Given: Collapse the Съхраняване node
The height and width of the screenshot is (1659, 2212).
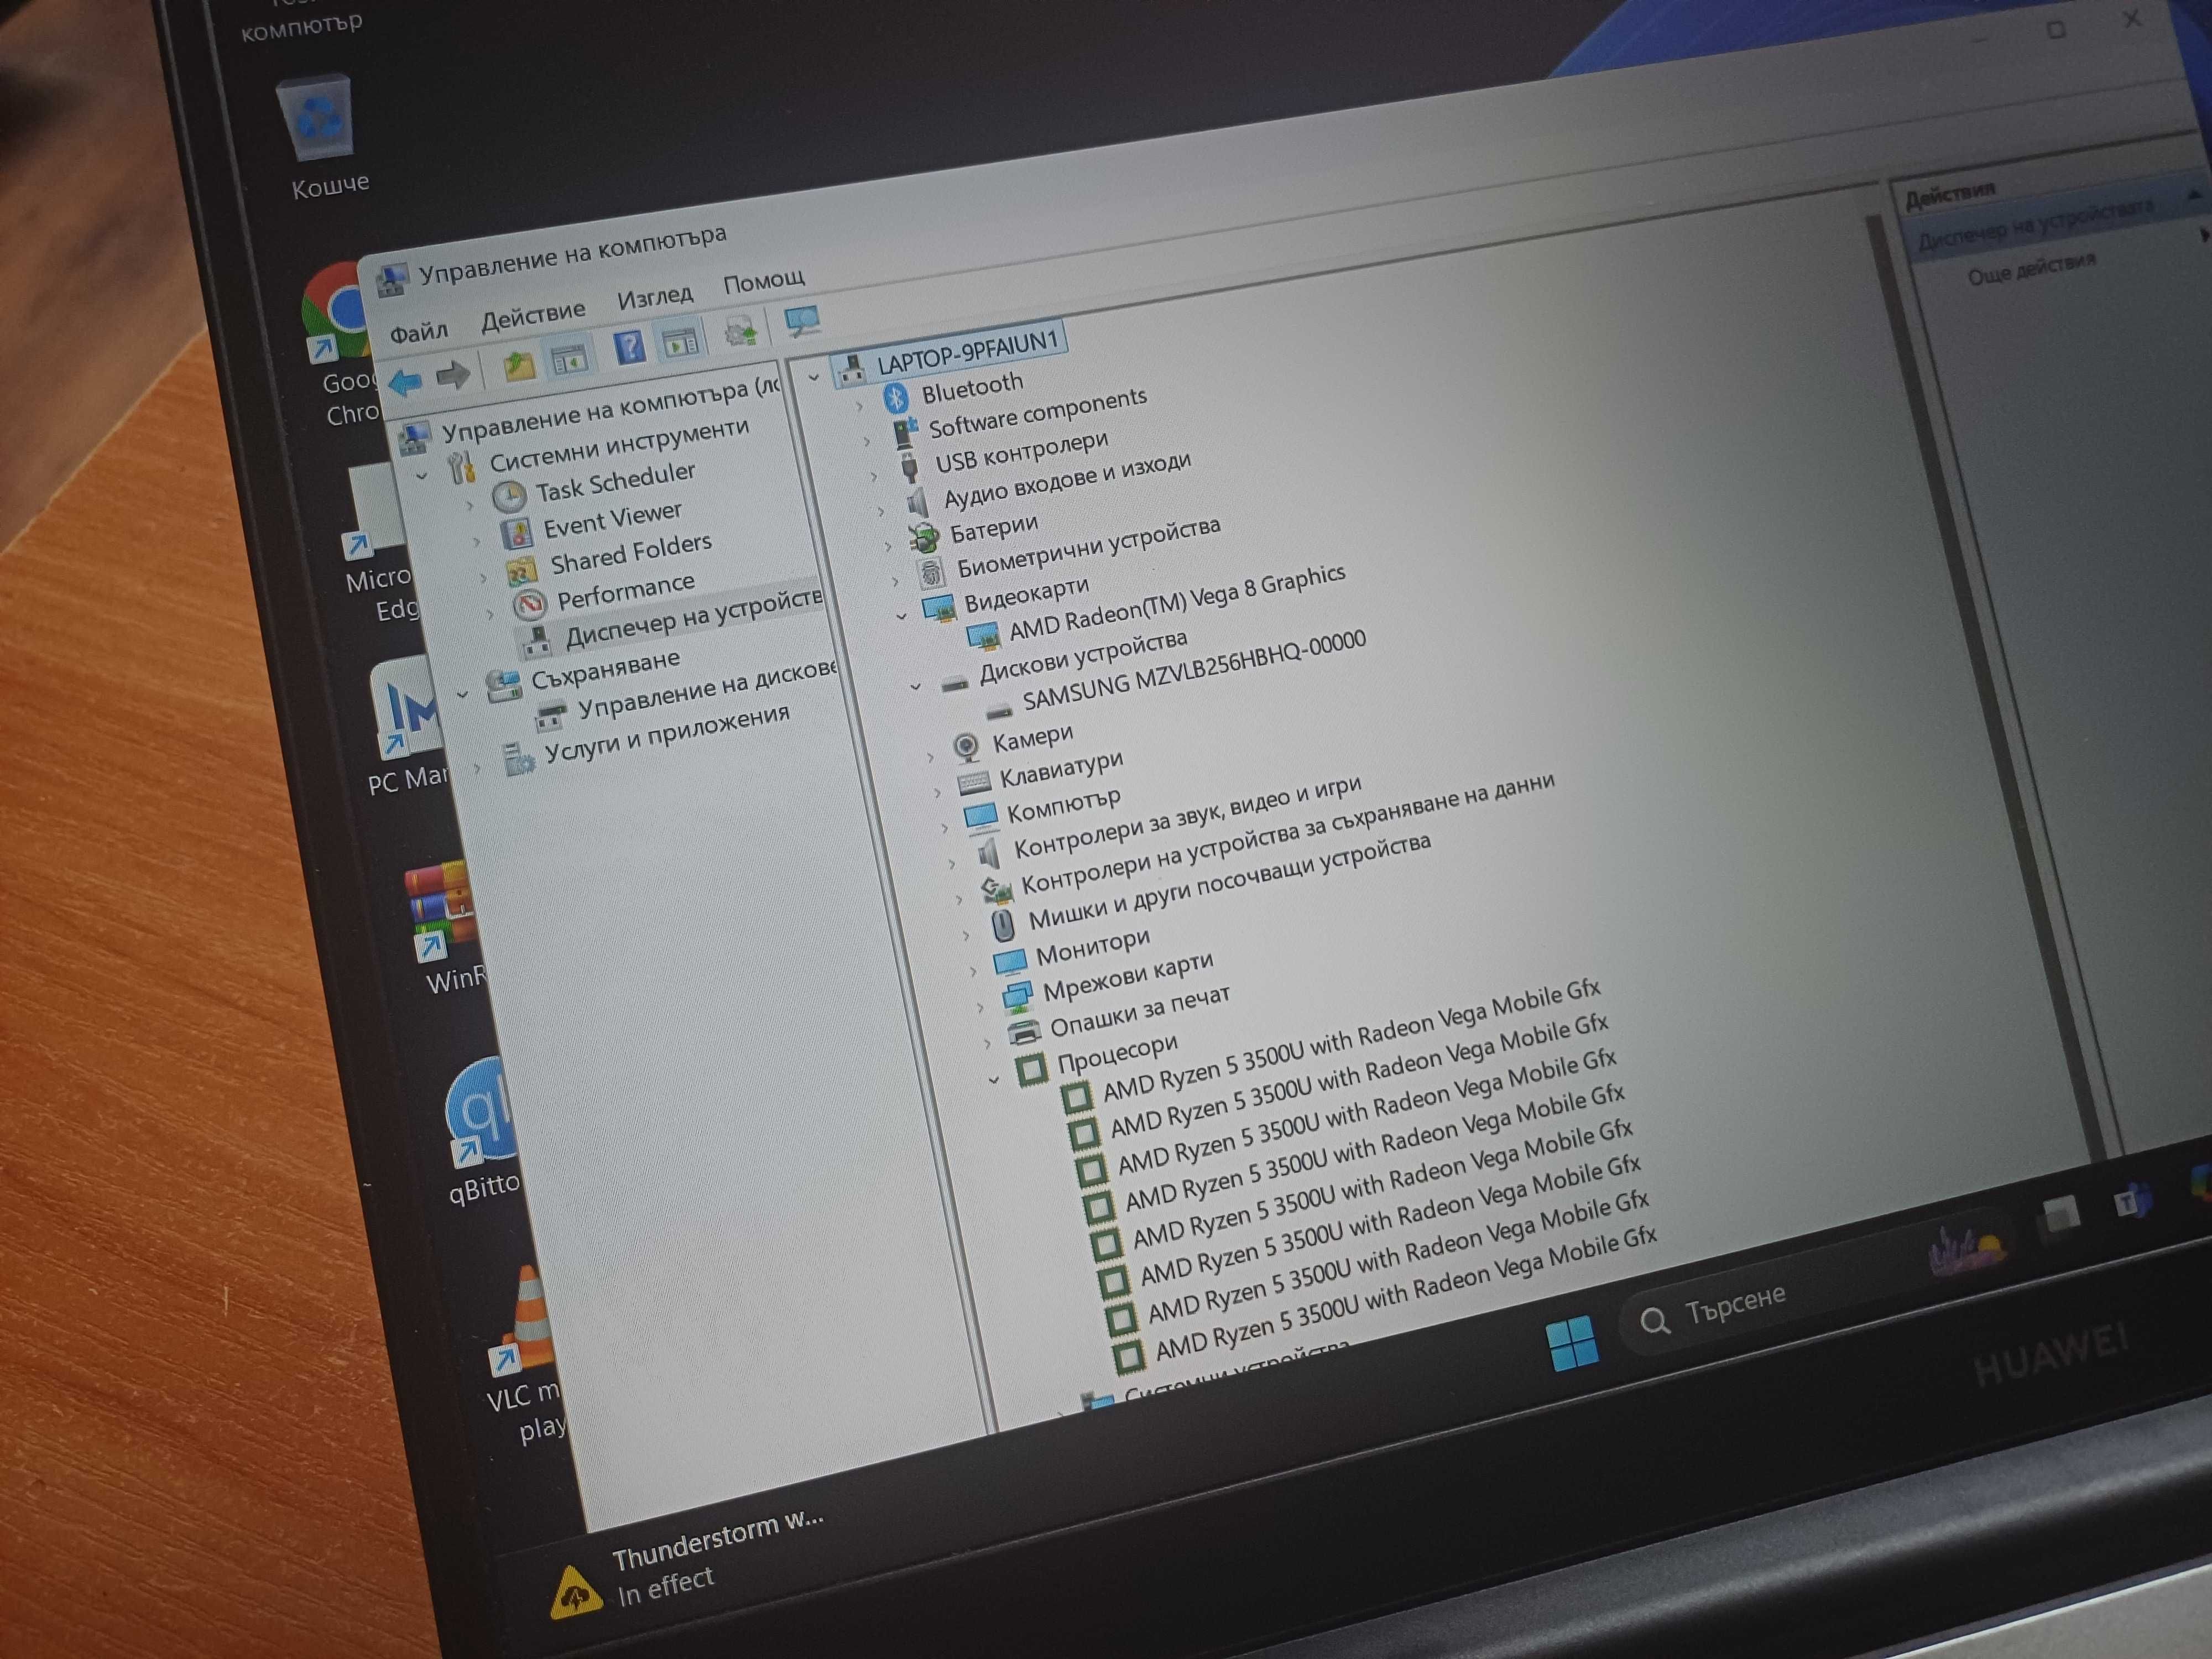Looking at the screenshot, I should (x=462, y=694).
